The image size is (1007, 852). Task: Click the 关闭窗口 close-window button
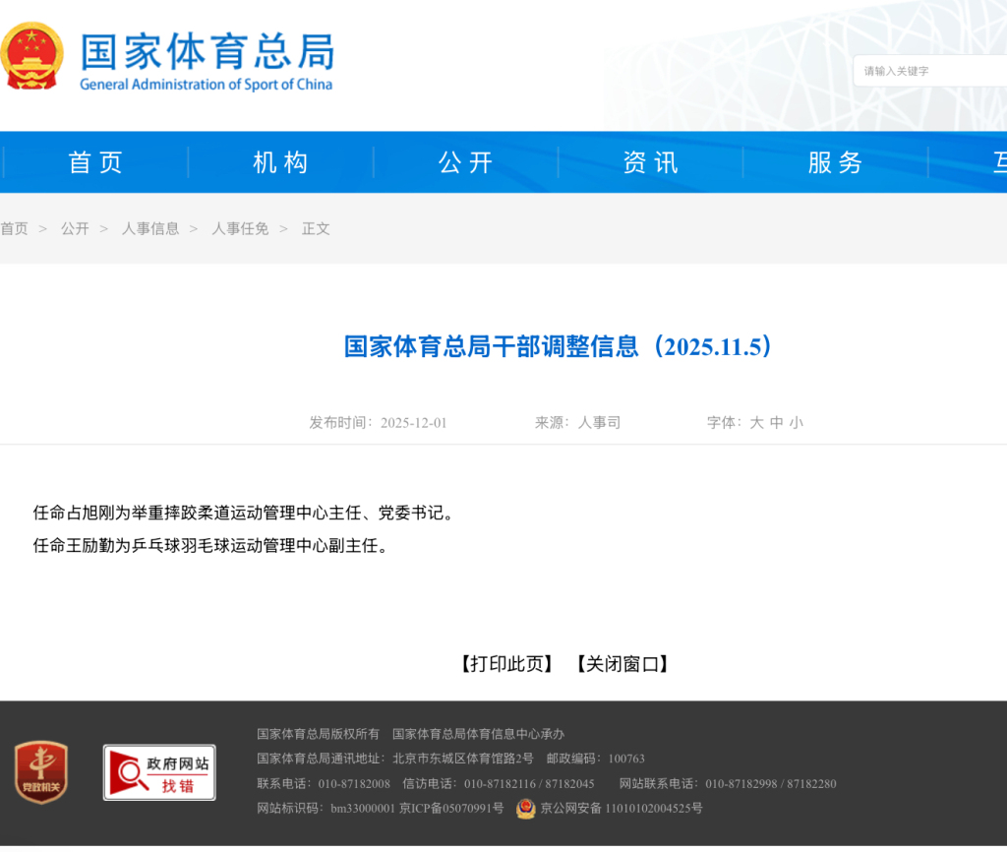[623, 664]
